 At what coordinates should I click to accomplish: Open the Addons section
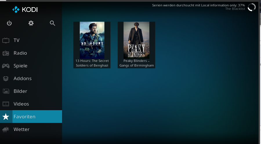(31, 78)
